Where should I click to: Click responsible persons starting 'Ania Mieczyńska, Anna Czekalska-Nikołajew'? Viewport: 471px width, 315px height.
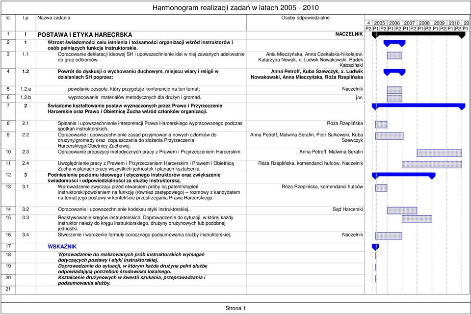(310, 59)
